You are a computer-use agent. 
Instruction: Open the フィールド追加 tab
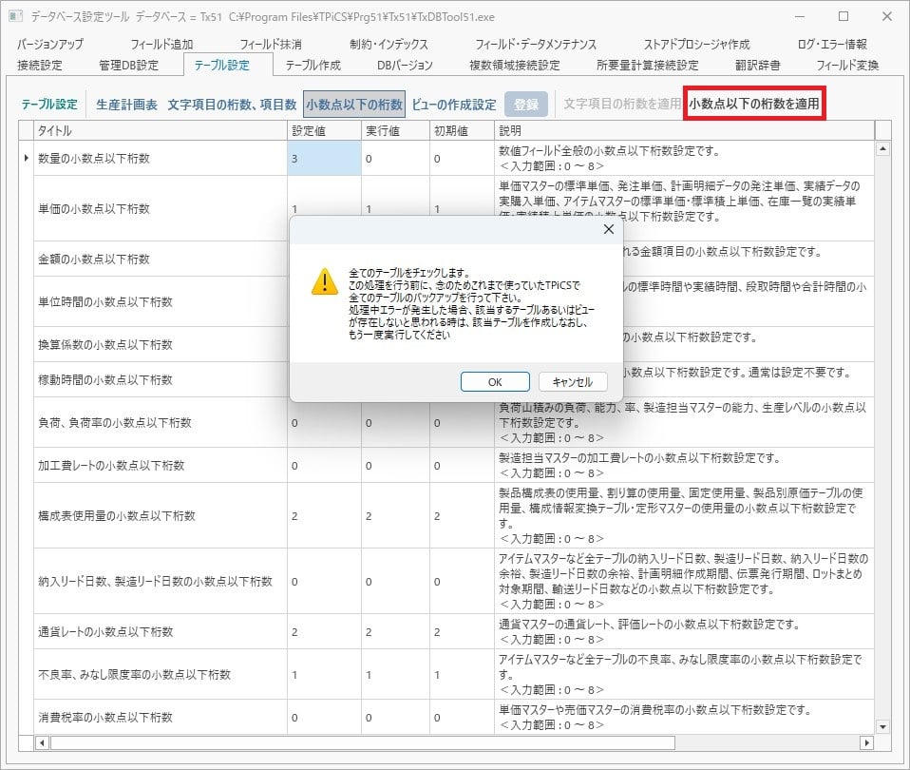coord(161,44)
